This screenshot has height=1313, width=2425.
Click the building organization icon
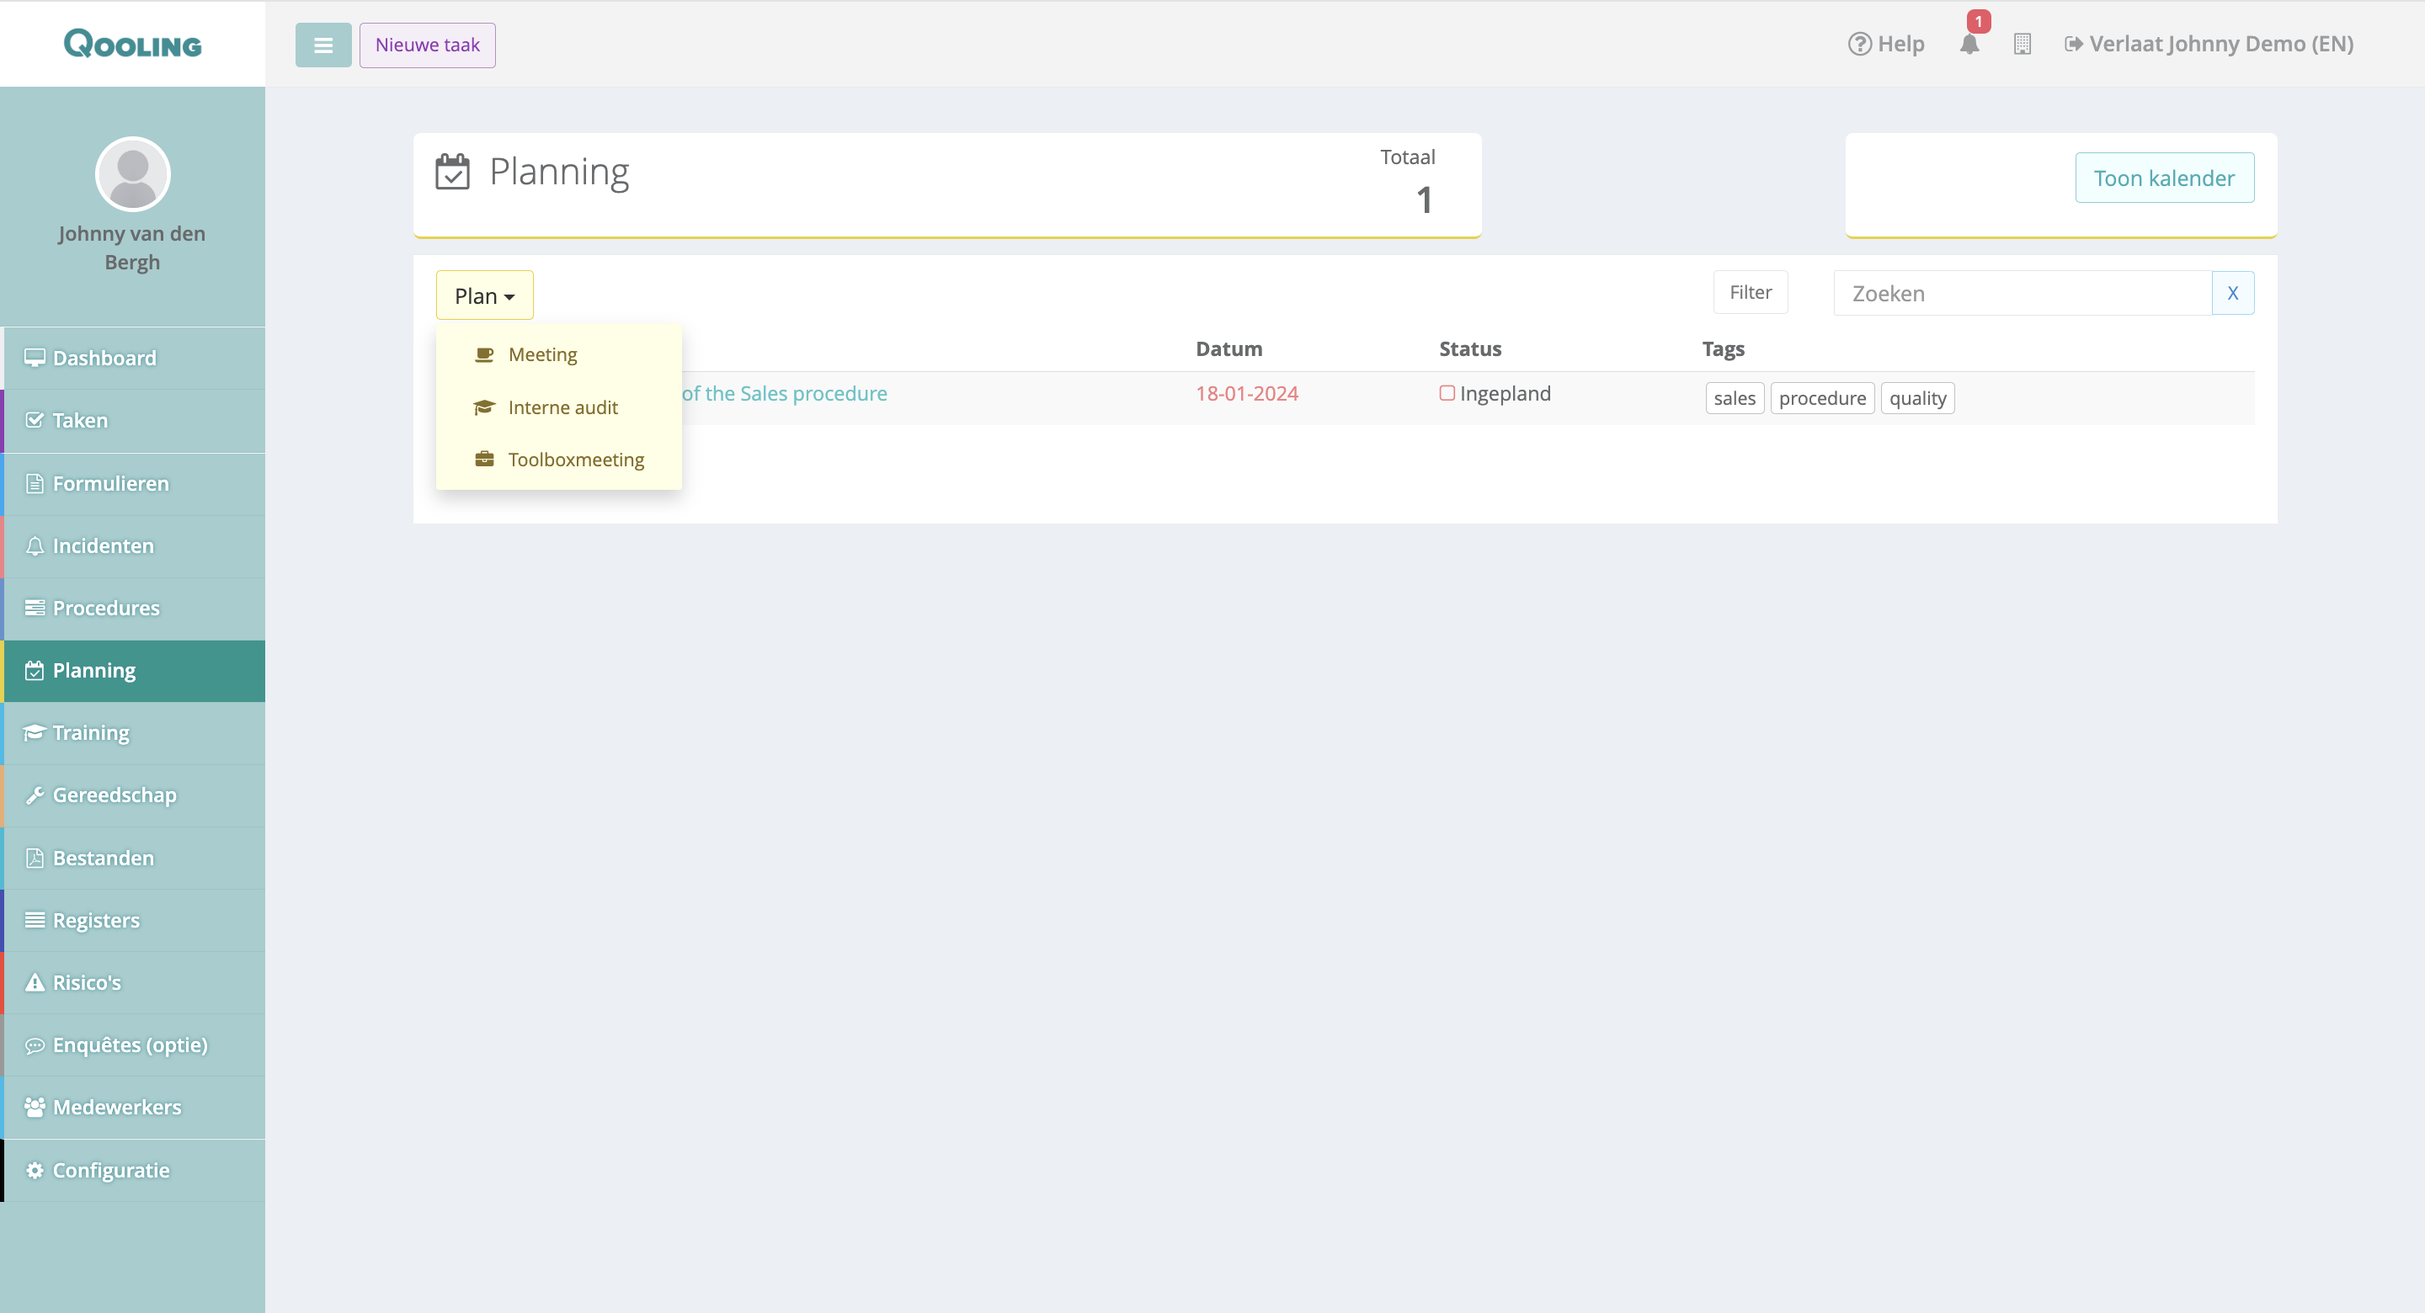coord(2022,45)
